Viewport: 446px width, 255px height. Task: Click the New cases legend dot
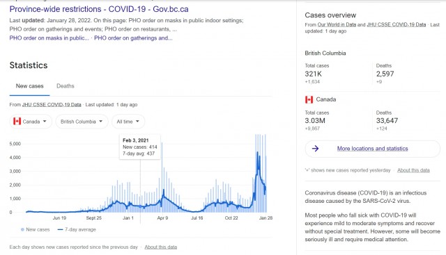click(22, 229)
